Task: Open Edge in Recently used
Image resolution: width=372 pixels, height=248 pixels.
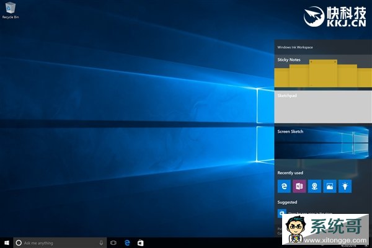Action: 284,186
